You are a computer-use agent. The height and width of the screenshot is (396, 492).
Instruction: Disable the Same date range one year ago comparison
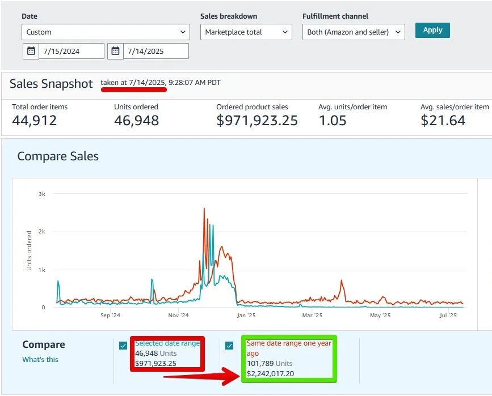point(229,345)
